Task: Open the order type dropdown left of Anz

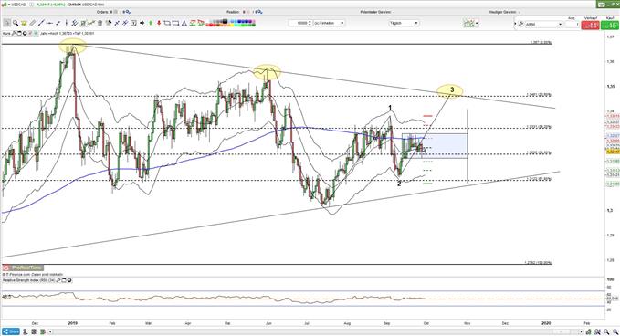Action: click(543, 24)
